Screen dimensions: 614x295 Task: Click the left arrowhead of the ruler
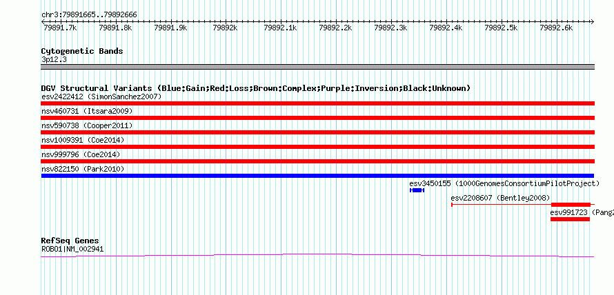coord(43,21)
